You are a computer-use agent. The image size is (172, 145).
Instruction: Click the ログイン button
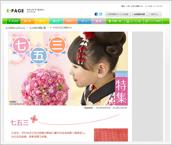coord(154,14)
